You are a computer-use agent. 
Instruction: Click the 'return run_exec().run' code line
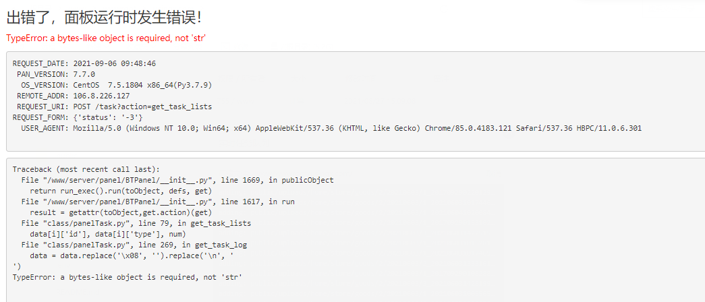coord(121,191)
